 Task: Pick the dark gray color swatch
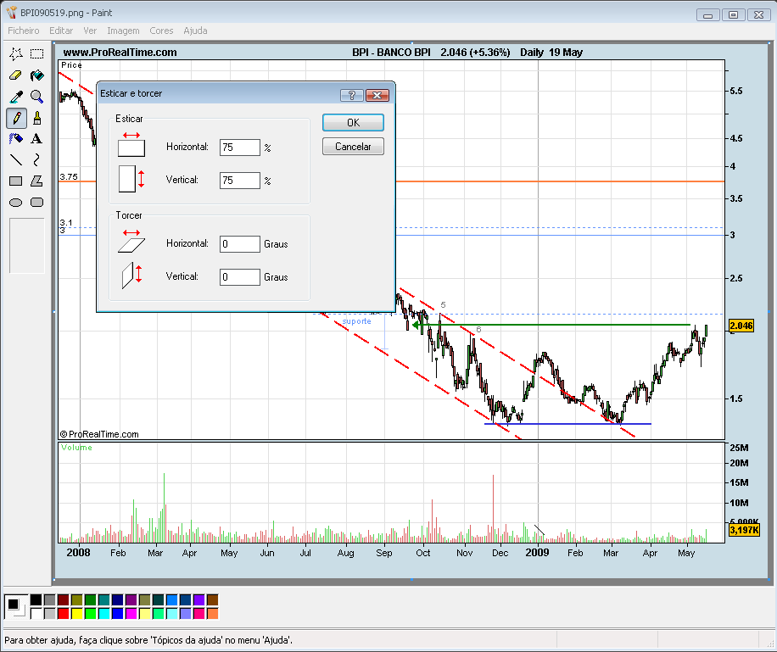pyautogui.click(x=49, y=600)
